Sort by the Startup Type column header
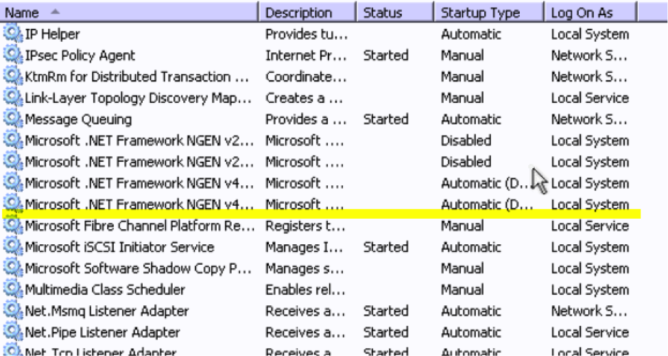Screen dimensions: 668x356 tap(488, 13)
